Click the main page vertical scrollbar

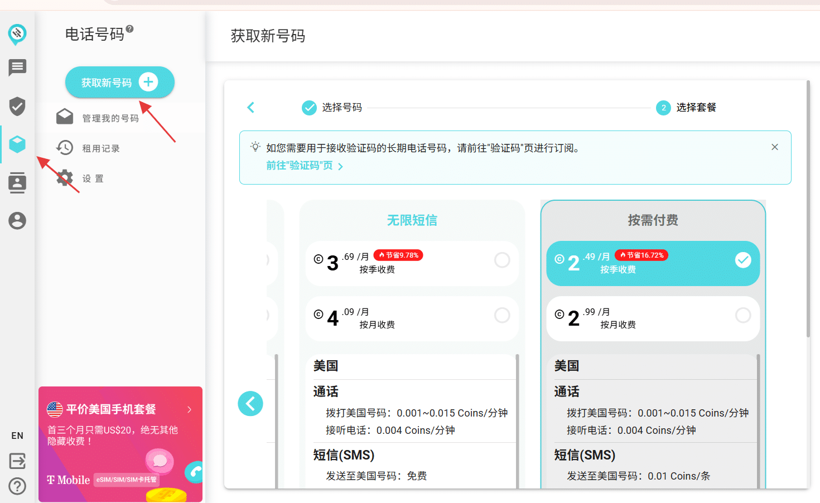[x=808, y=209]
